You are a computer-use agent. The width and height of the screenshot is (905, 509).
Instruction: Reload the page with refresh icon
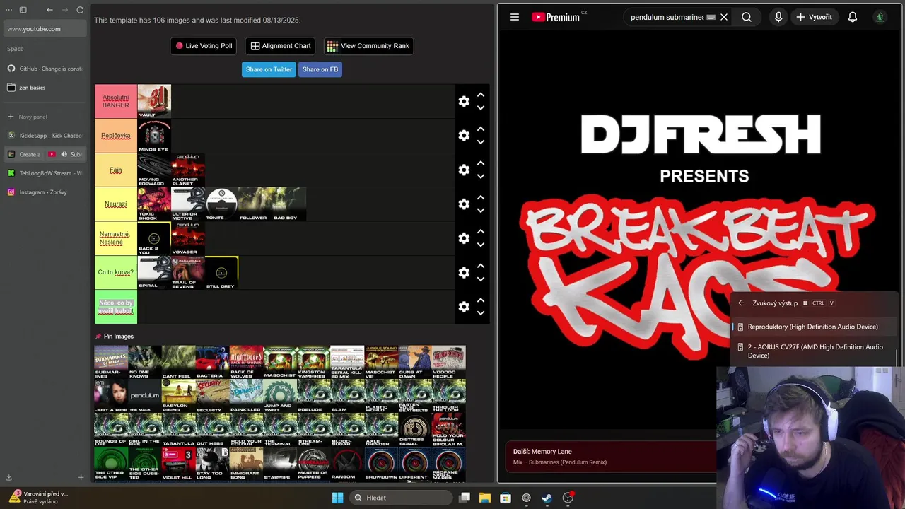[x=80, y=10]
